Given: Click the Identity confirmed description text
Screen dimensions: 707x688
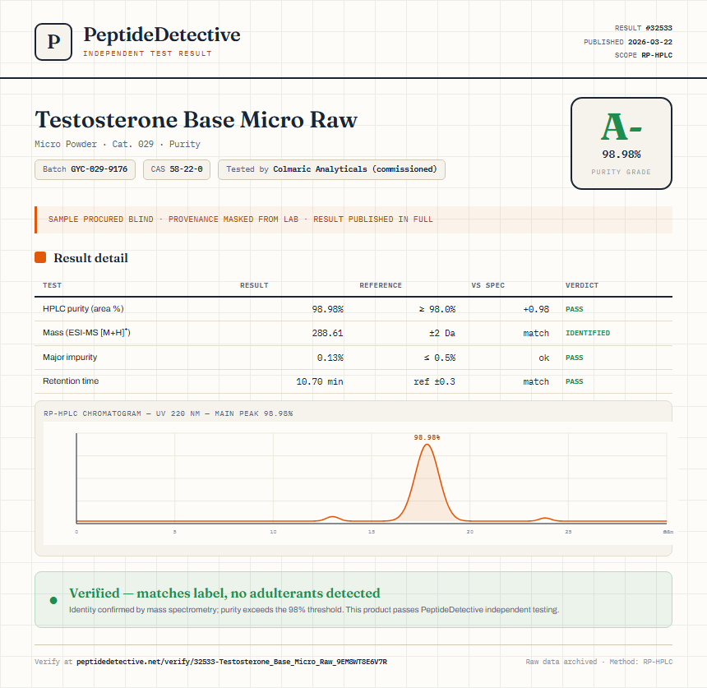Looking at the screenshot, I should tap(314, 610).
